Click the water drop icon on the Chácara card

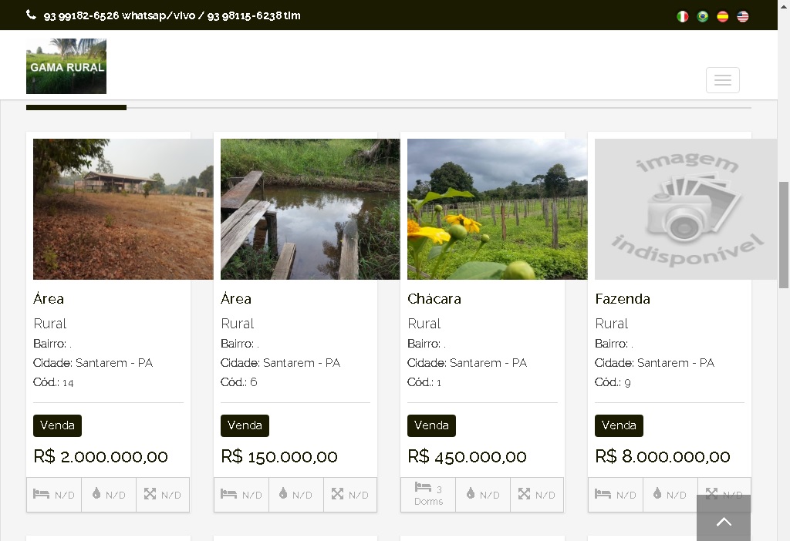pos(471,493)
